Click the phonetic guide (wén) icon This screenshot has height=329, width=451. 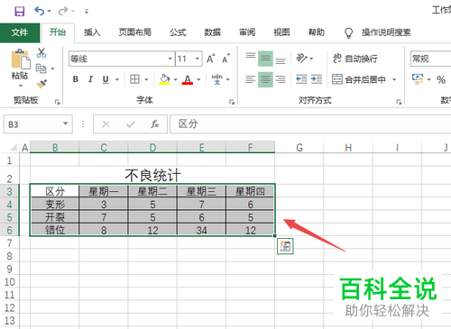pyautogui.click(x=216, y=79)
